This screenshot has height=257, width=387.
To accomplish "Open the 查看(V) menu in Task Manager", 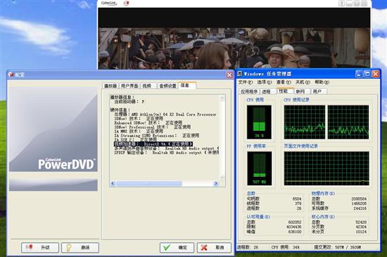I will tap(284, 82).
